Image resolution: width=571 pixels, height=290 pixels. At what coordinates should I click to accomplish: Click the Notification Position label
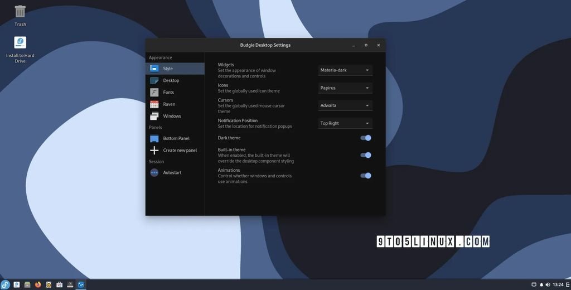(238, 120)
